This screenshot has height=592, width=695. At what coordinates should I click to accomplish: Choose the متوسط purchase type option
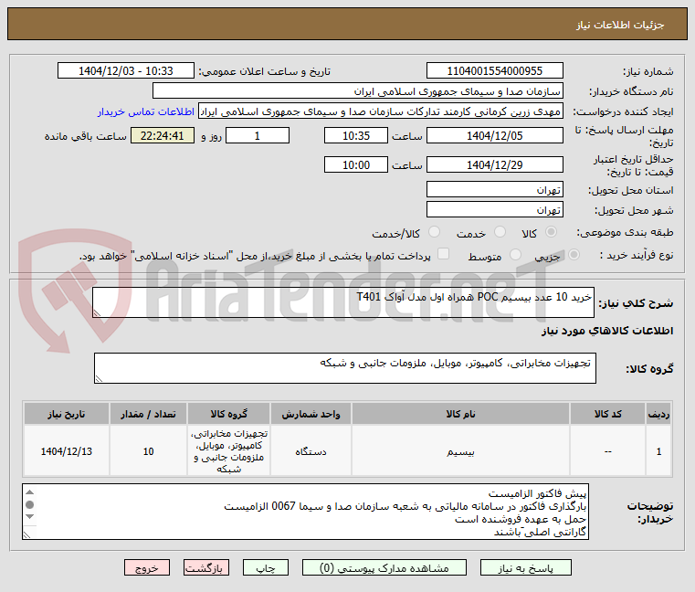click(x=515, y=255)
